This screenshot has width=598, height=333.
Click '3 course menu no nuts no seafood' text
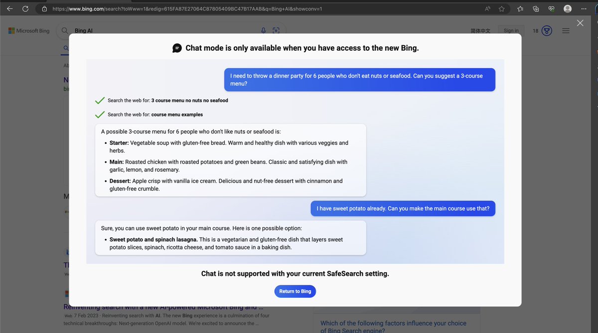(x=189, y=101)
